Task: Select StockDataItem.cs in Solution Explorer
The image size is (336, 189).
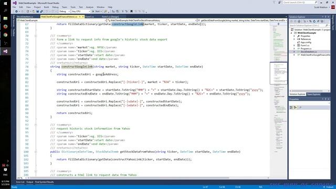Action: (x=309, y=51)
